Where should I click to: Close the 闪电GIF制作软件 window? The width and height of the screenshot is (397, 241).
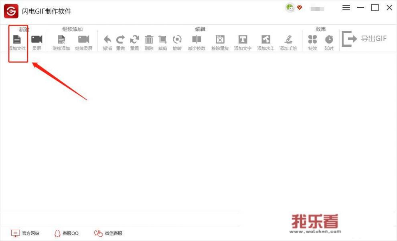tap(389, 8)
